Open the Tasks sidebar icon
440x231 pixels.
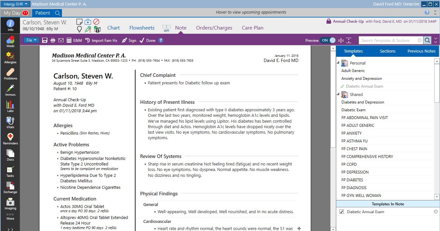(x=10, y=171)
